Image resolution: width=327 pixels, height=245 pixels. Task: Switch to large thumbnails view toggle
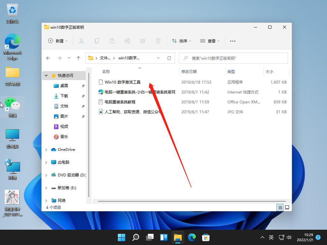(x=287, y=207)
